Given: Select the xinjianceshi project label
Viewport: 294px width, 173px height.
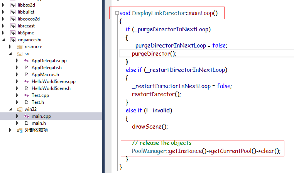Looking at the screenshot, I should (29, 40).
